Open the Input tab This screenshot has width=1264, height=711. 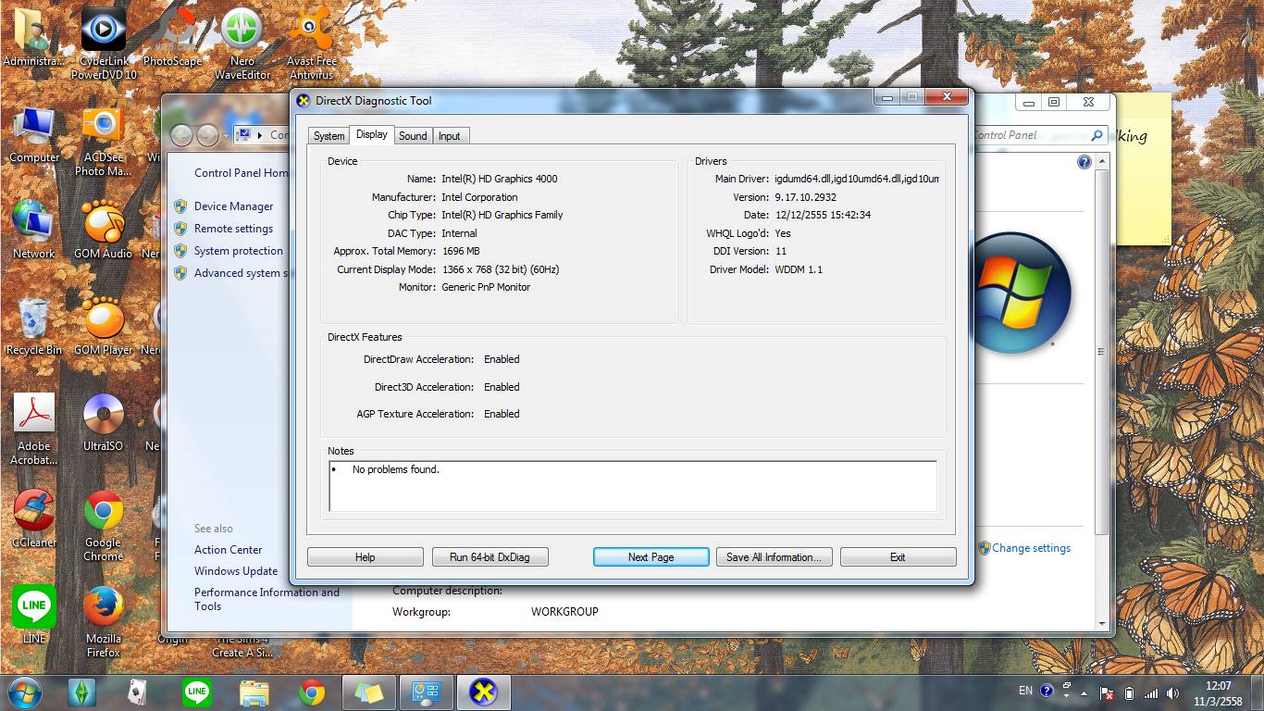pyautogui.click(x=450, y=136)
